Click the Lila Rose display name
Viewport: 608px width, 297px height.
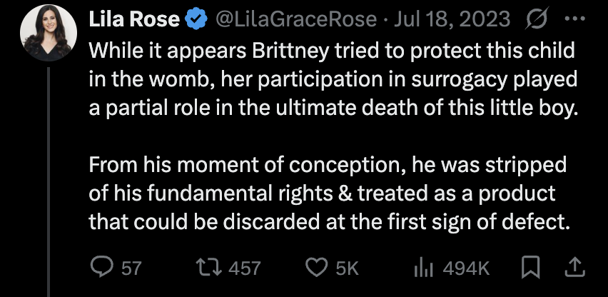point(133,21)
